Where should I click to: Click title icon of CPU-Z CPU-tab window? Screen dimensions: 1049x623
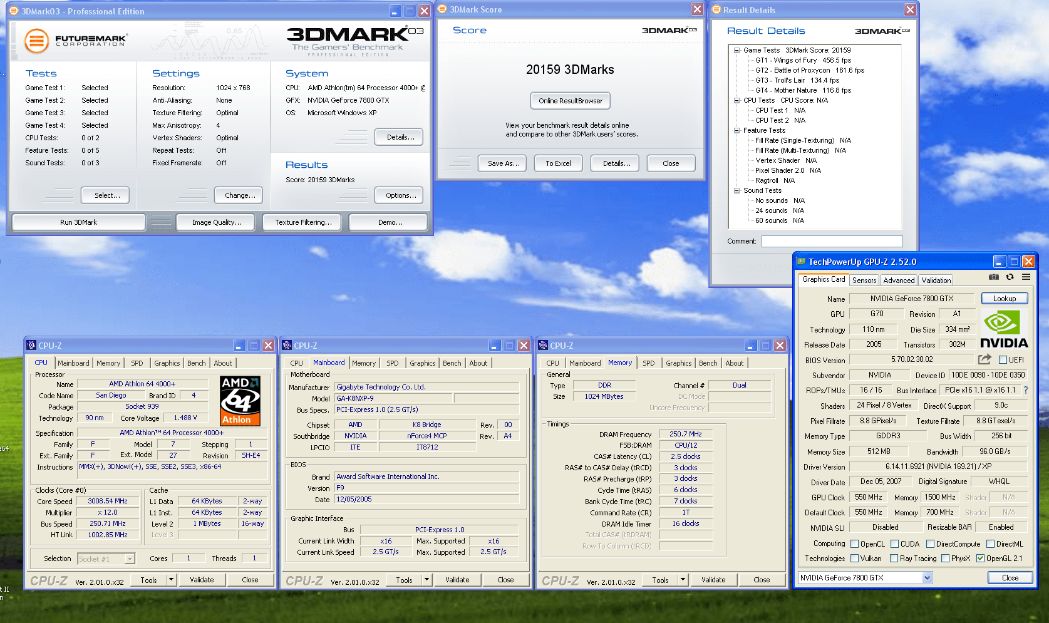point(32,345)
